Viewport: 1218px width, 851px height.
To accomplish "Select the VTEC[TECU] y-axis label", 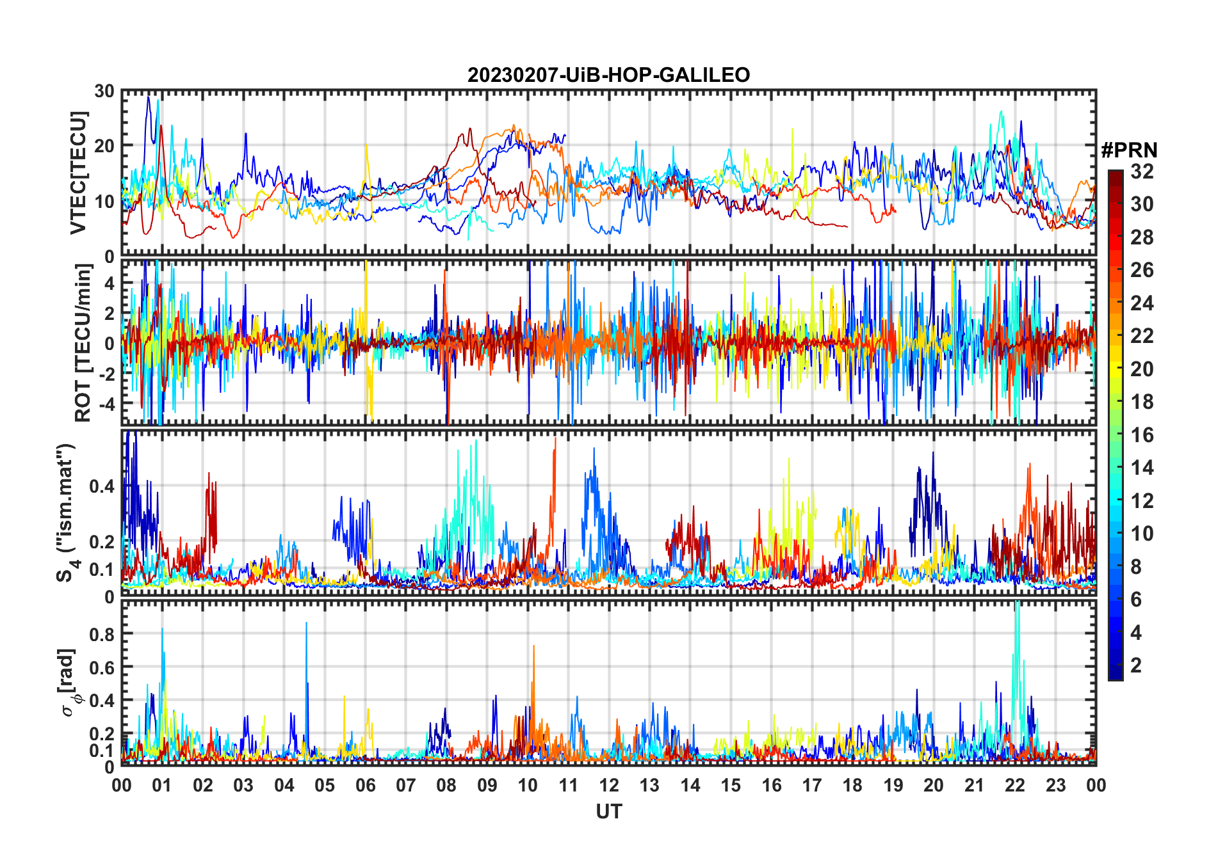I will pos(78,173).
